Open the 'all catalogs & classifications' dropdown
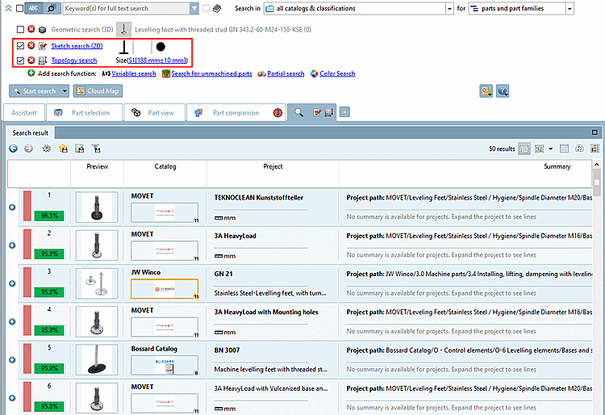The height and width of the screenshot is (415, 605). click(449, 9)
